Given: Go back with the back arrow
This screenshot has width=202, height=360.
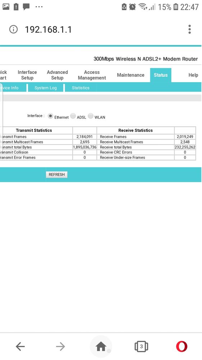Looking at the screenshot, I should [20, 346].
